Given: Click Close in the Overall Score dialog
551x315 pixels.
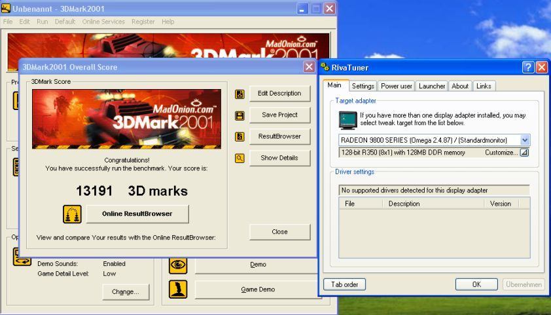Looking at the screenshot, I should click(x=279, y=232).
